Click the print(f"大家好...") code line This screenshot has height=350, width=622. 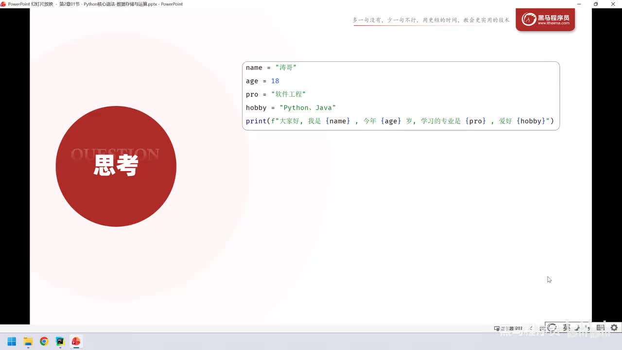coord(400,121)
